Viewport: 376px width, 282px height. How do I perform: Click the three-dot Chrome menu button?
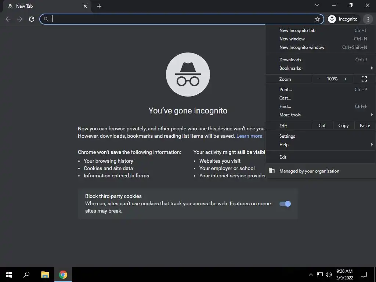coord(368,19)
